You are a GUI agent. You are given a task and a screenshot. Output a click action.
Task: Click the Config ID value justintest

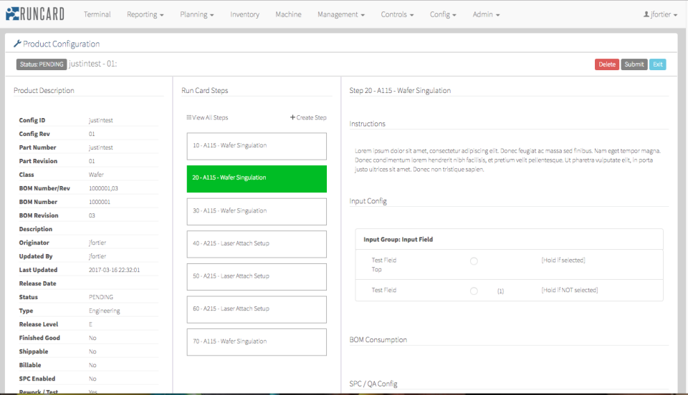coord(101,120)
